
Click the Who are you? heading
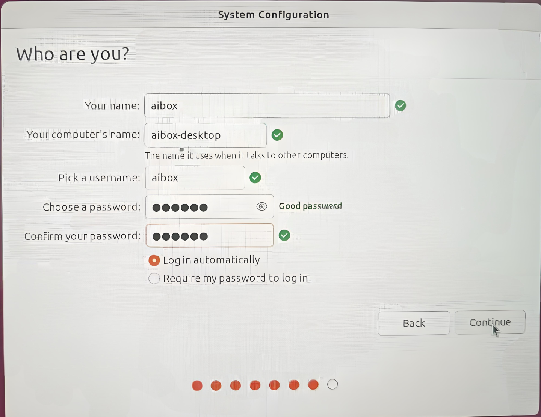(73, 54)
